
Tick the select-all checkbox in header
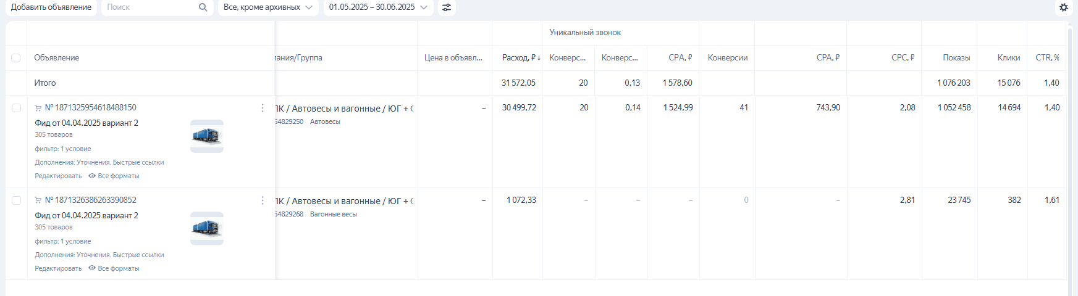point(16,58)
